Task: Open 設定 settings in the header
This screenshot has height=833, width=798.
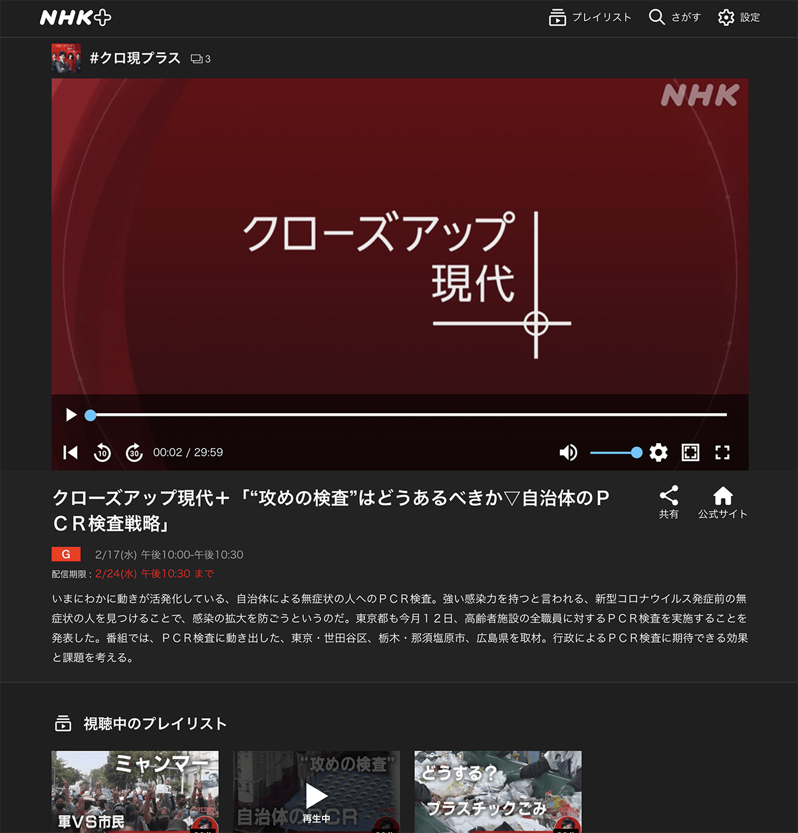Action: (x=739, y=17)
